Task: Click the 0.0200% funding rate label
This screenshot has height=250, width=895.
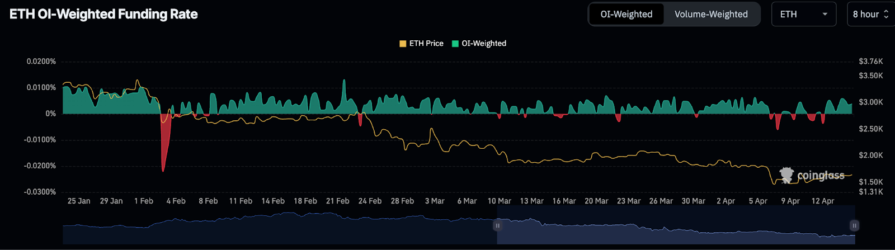Action: (x=41, y=62)
